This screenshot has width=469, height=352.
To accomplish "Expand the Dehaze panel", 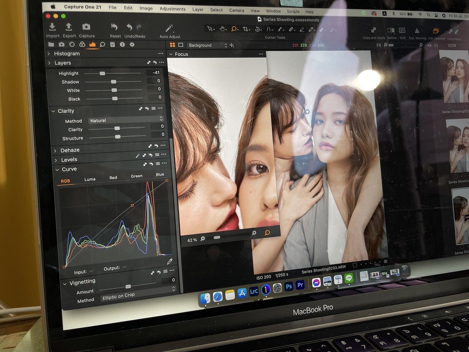I will tap(55, 150).
